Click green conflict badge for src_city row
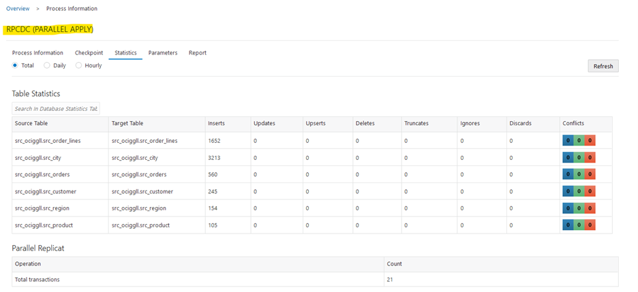 579,157
